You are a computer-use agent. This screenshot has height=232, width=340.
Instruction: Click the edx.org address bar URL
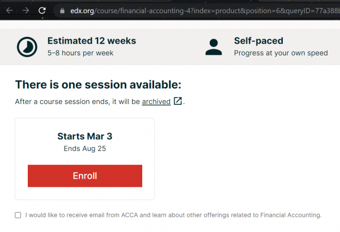tap(205, 11)
